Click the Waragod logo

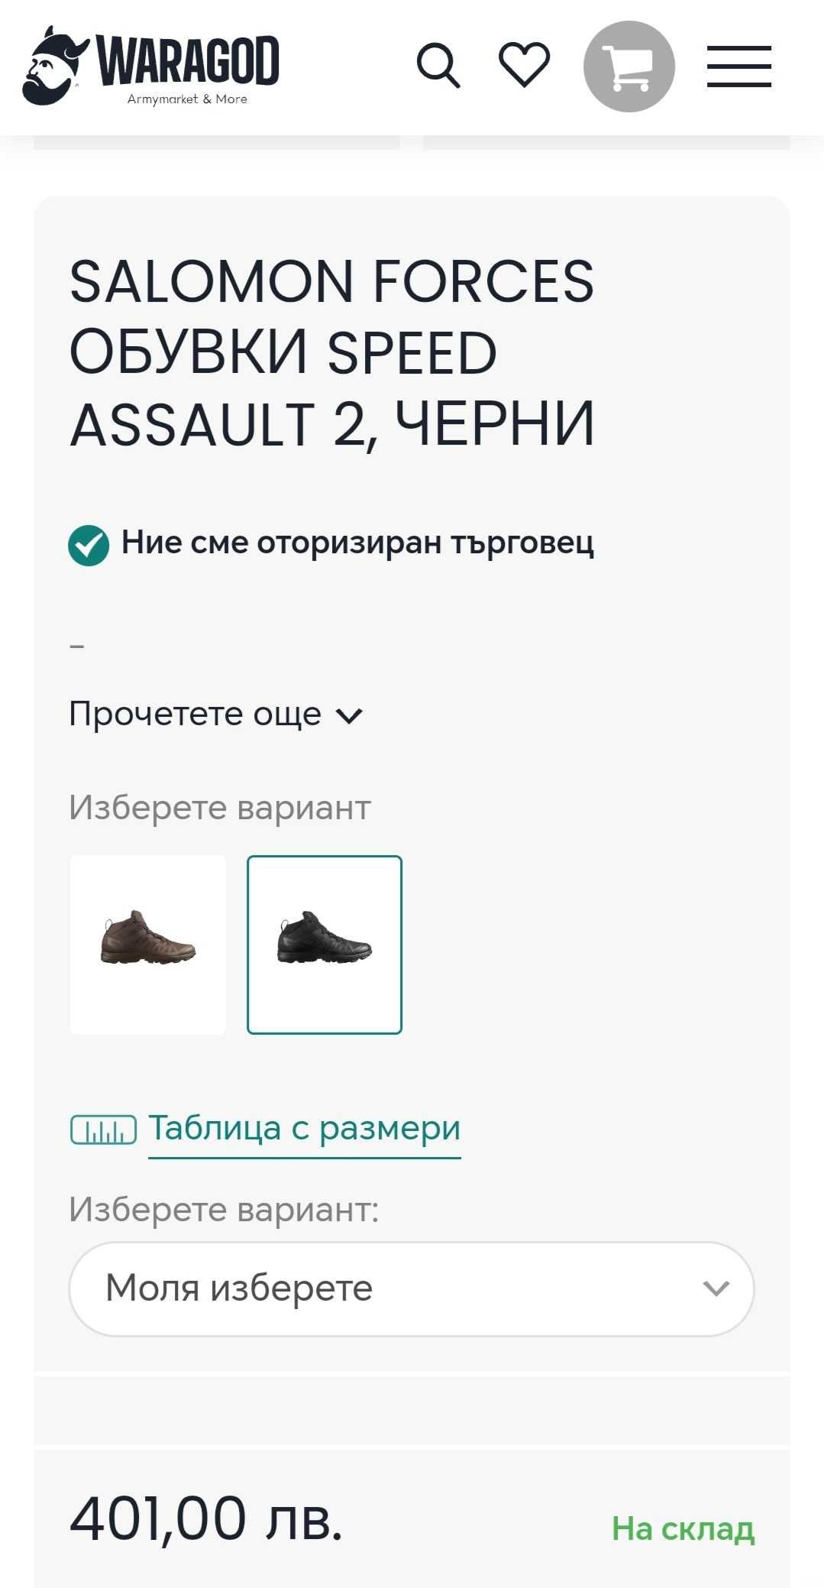(150, 66)
